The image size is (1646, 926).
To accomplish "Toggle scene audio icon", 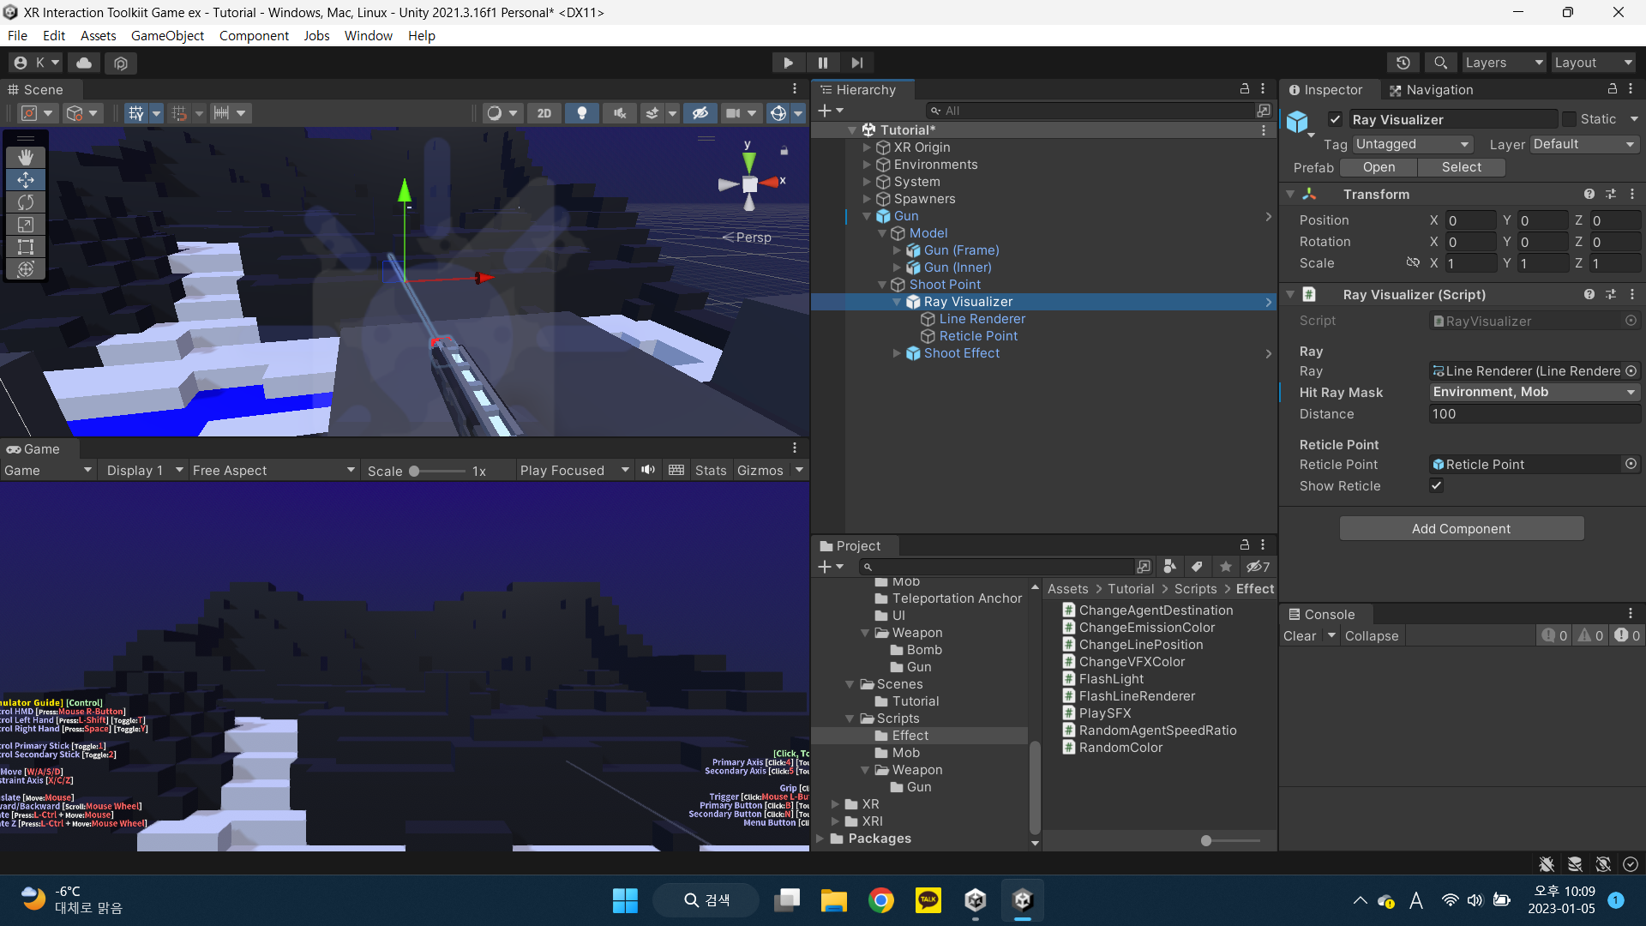I will pos(620,113).
